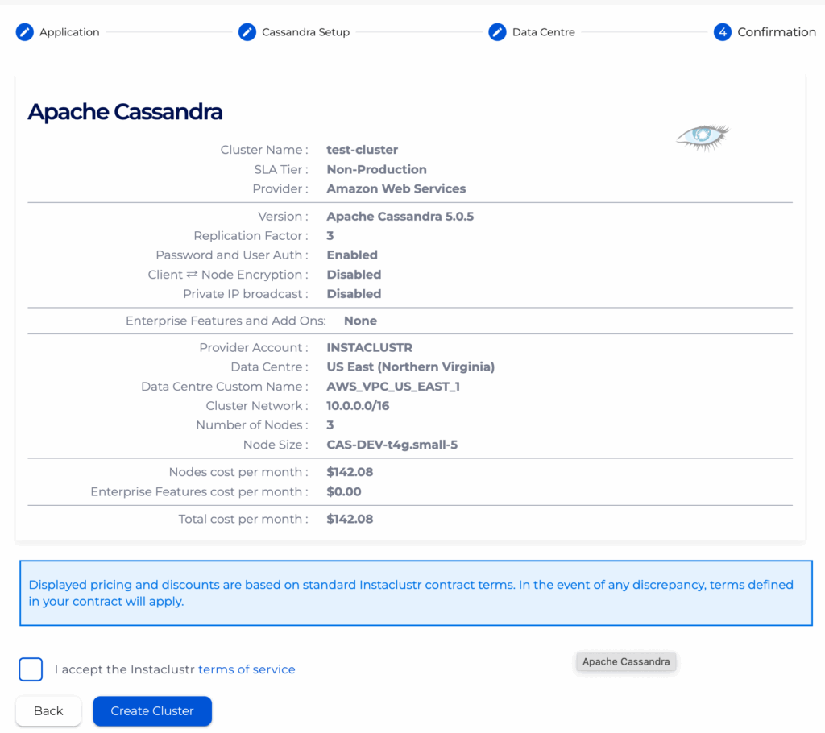Accept the Instaclustr terms of service checkbox

click(x=31, y=669)
